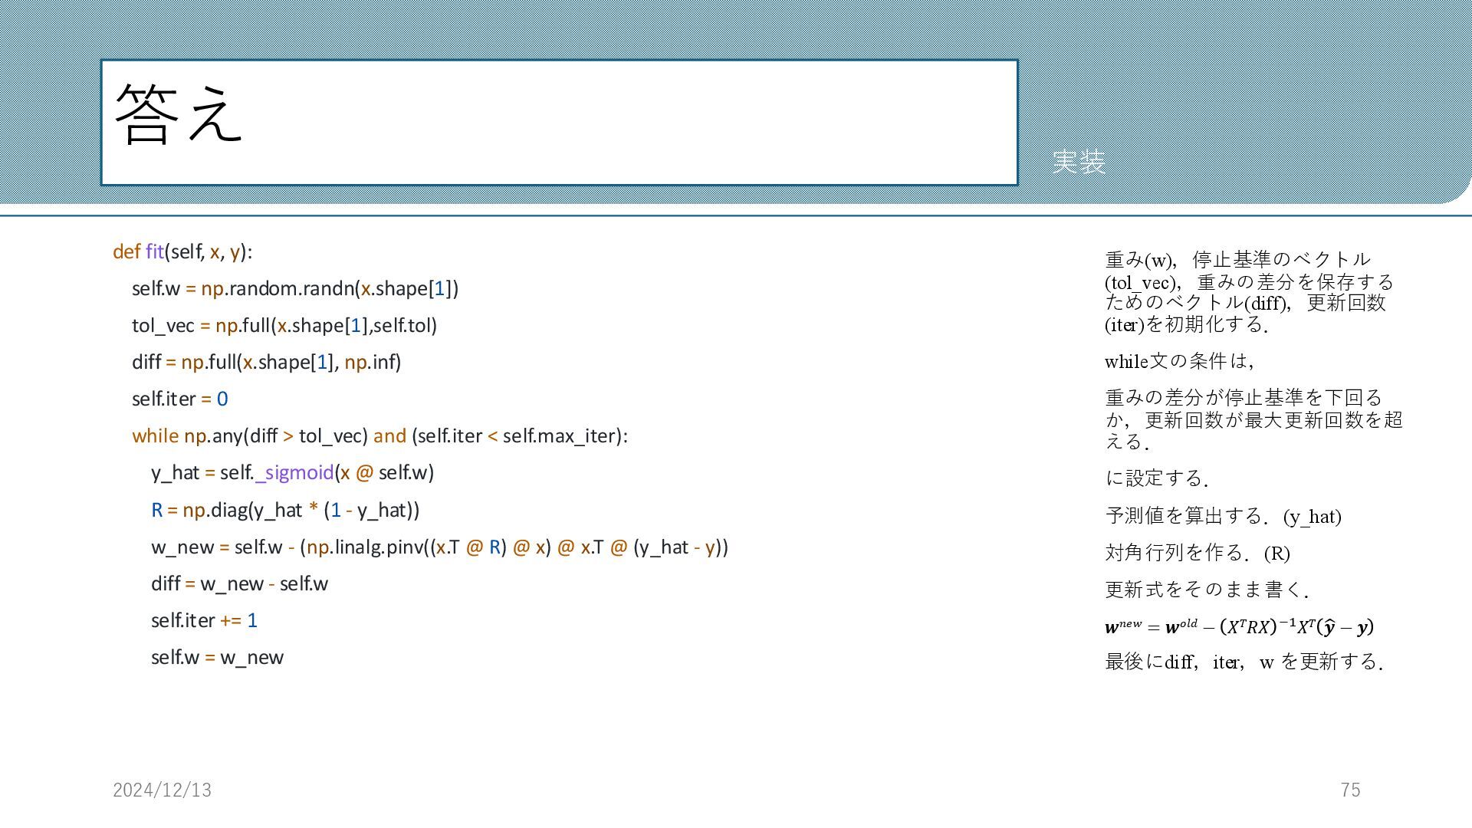This screenshot has width=1472, height=828.
Task: Click the note 対角行列を作る (R)
Action: point(1198,553)
